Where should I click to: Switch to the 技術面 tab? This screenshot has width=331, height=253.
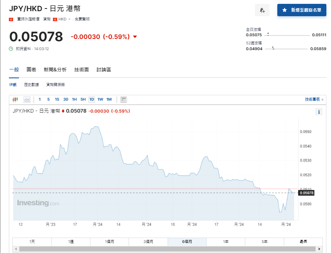click(x=82, y=70)
